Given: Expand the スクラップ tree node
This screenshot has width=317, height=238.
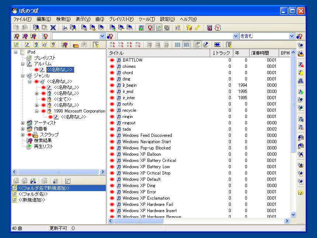Looking at the screenshot, I should point(22,135).
